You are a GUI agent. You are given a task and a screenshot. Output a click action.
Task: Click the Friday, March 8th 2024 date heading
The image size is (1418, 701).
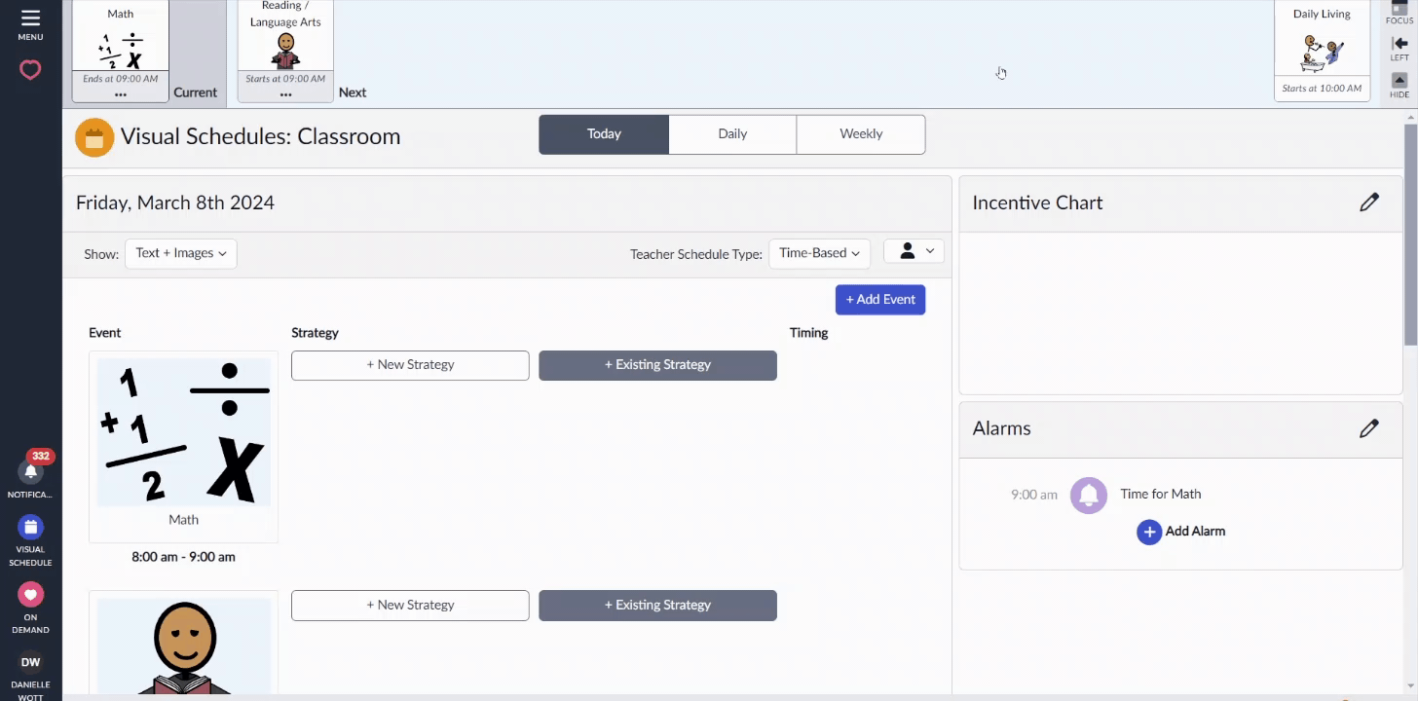pos(175,203)
